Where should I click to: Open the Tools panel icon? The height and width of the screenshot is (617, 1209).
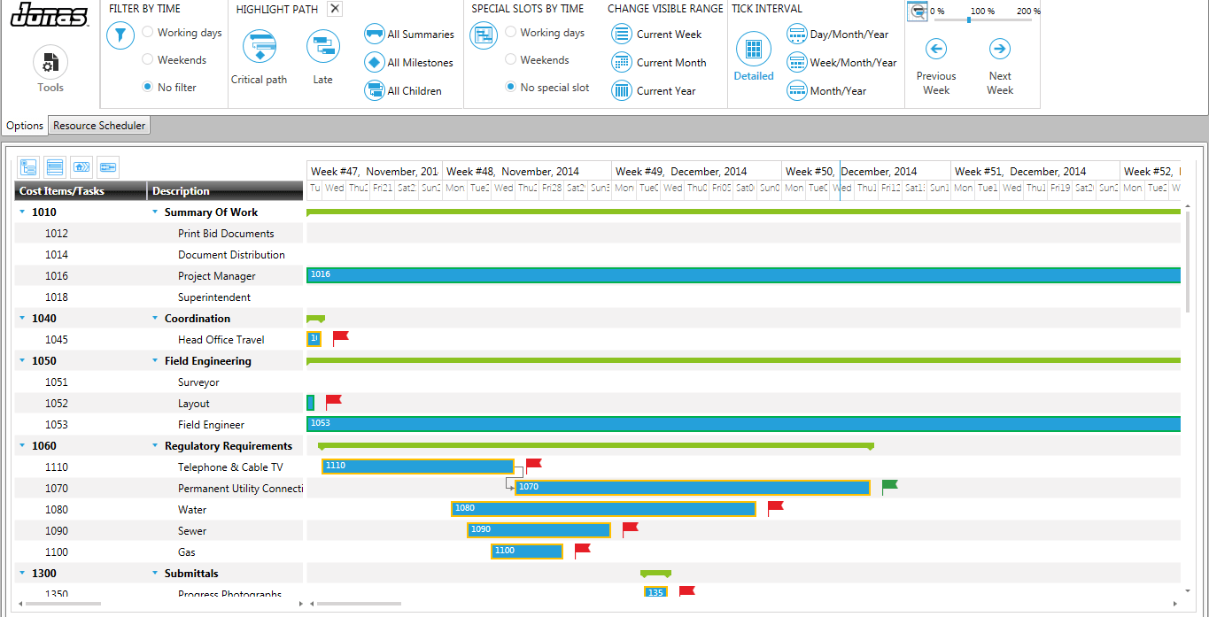pyautogui.click(x=50, y=60)
